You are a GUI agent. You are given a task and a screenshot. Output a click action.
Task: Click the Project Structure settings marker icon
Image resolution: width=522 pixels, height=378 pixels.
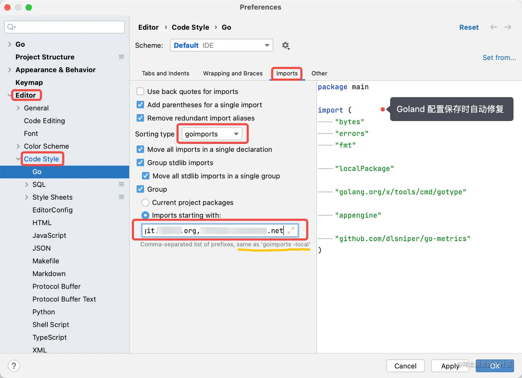click(122, 57)
